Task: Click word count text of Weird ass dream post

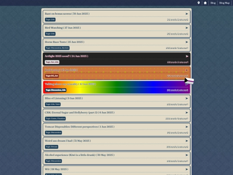Action: [x=177, y=147]
